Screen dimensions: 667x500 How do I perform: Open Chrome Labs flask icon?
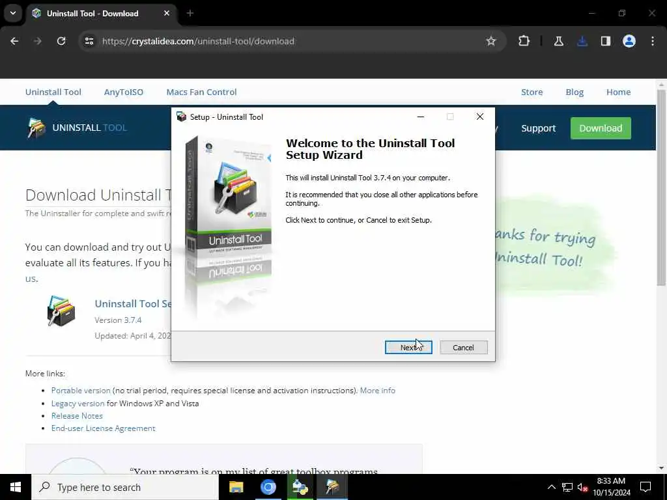pos(558,41)
